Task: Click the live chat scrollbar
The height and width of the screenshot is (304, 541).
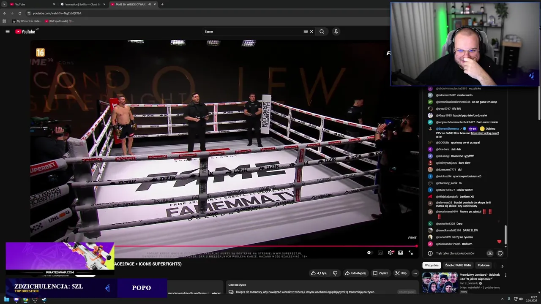Action: coord(505,235)
